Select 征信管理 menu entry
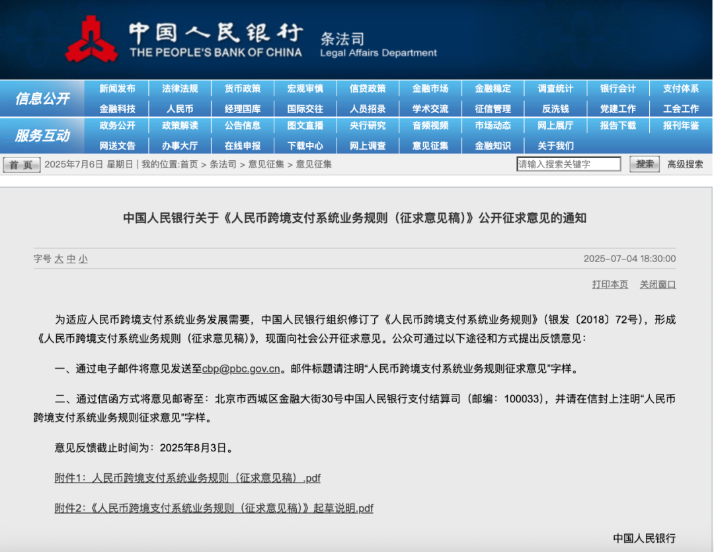714x552 pixels. (493, 109)
